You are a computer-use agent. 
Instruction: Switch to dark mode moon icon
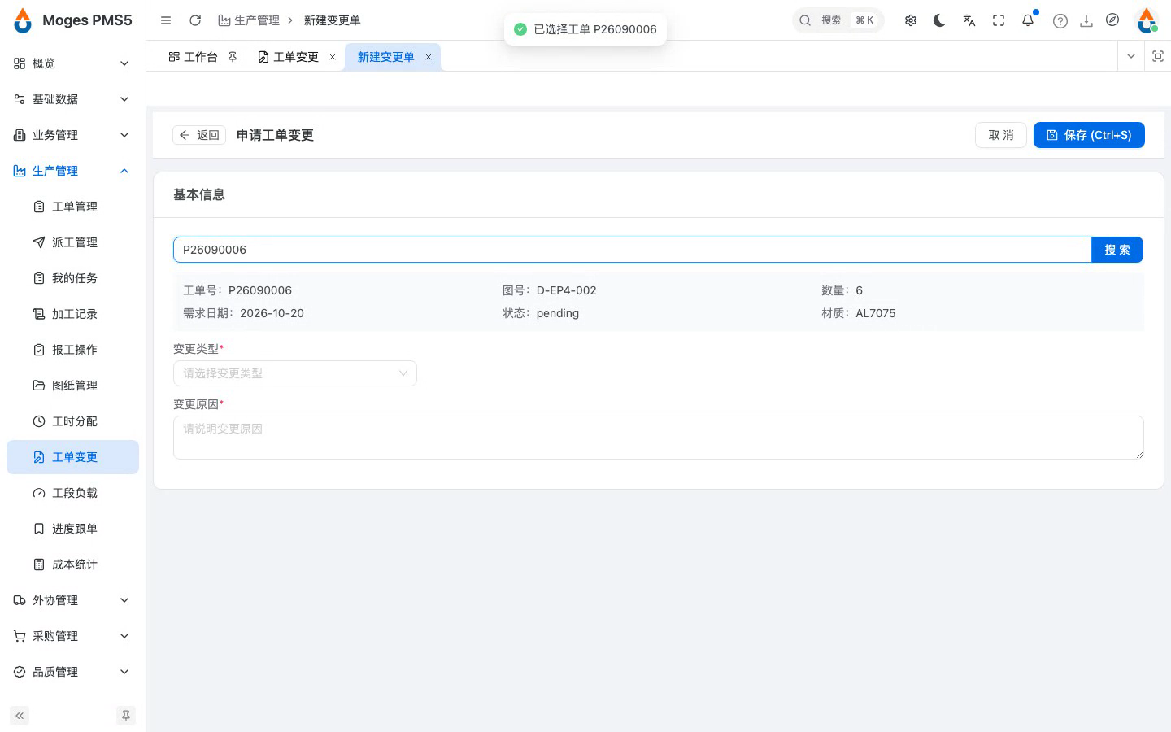(940, 20)
